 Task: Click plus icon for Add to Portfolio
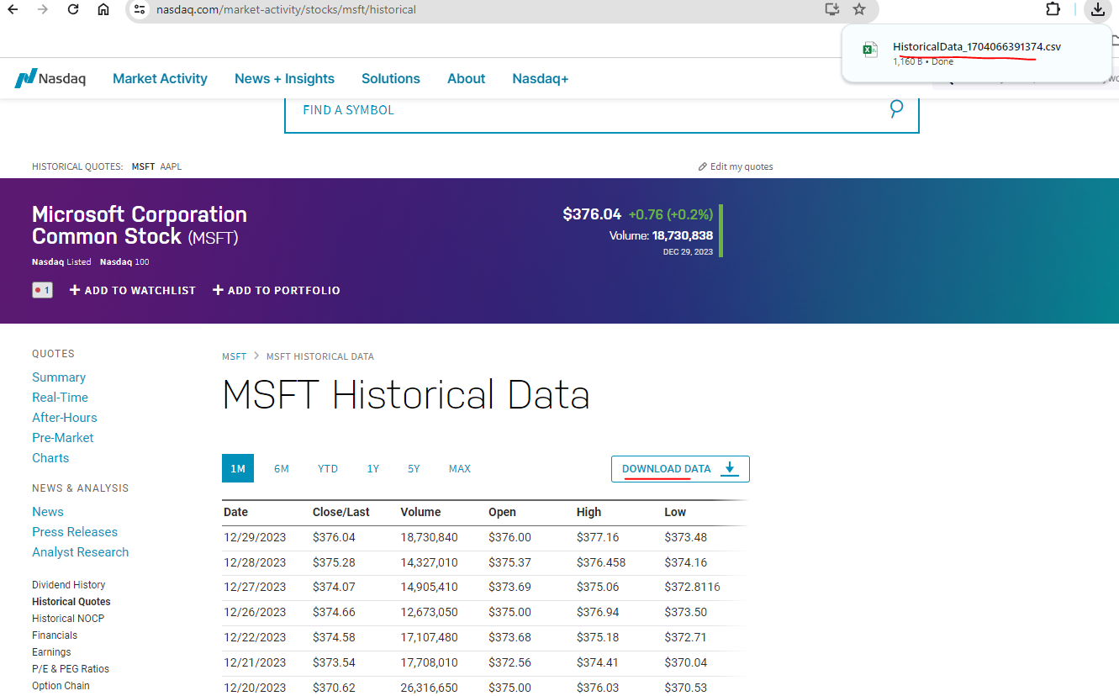coord(218,290)
